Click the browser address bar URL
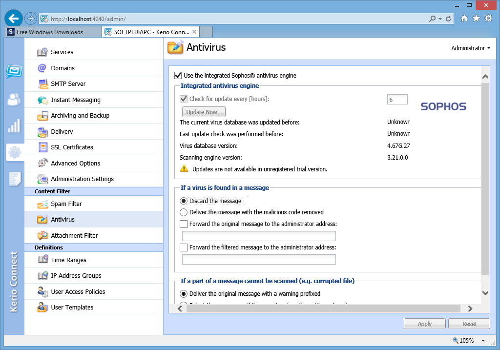Image resolution: width=500 pixels, height=350 pixels. click(x=88, y=19)
